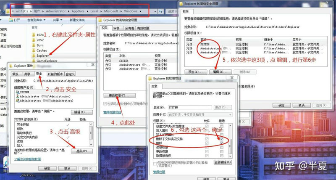336x180 pixels.
Task: Click scrollbar thumb in SYSTEM 的权限 list
Action: 91,133
